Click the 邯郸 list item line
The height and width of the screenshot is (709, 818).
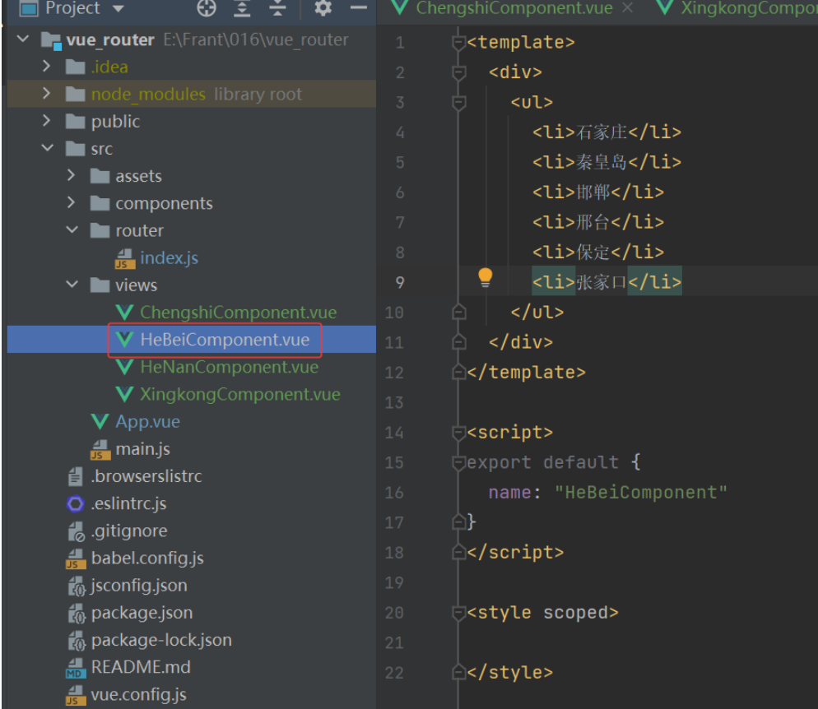pos(597,192)
